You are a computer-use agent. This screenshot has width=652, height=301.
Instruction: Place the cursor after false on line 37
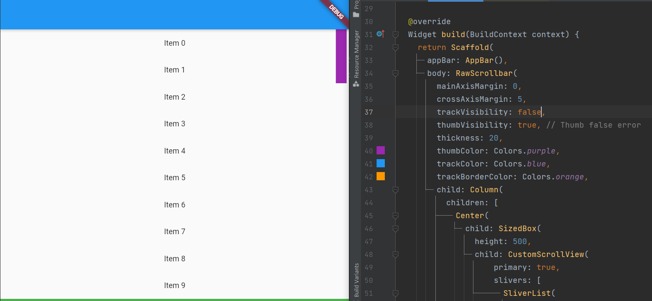(x=541, y=112)
